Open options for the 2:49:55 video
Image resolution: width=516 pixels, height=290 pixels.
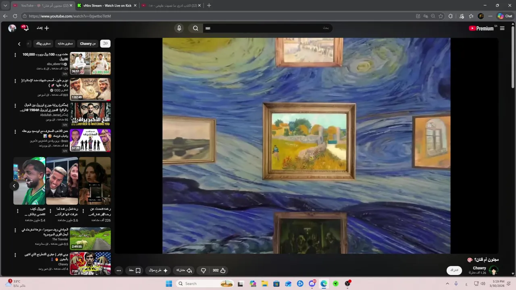(x=15, y=230)
